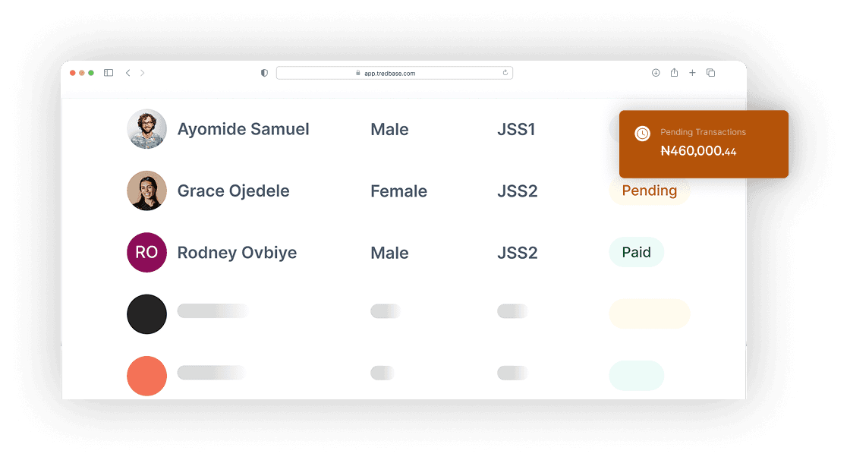Open the browser downloads icon
Viewport: 850px width, 460px height.
[656, 73]
